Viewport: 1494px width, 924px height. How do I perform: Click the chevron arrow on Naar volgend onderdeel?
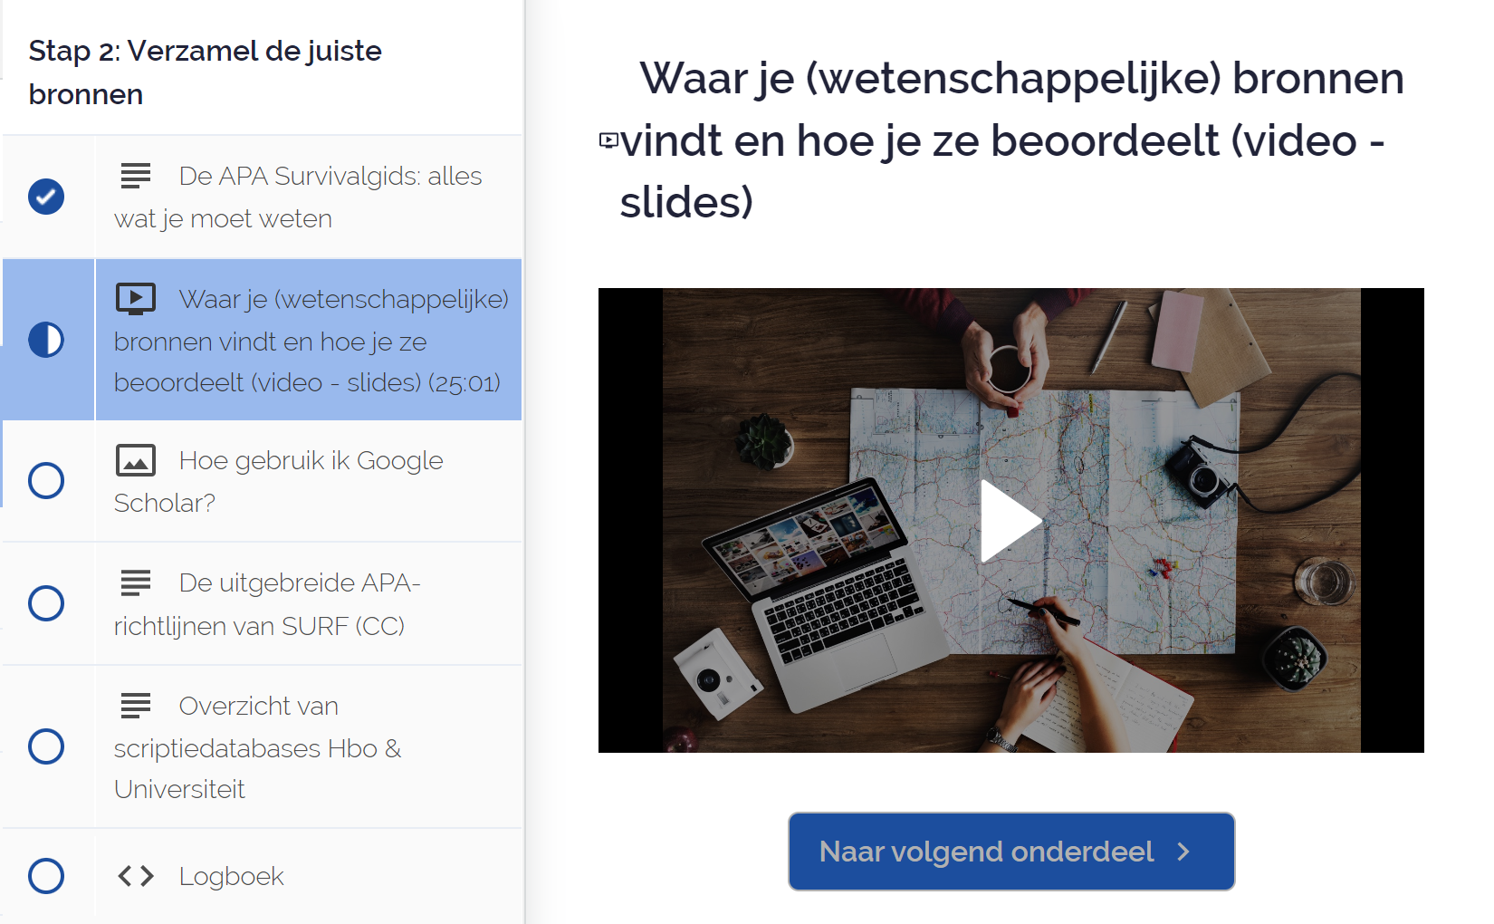click(1183, 852)
